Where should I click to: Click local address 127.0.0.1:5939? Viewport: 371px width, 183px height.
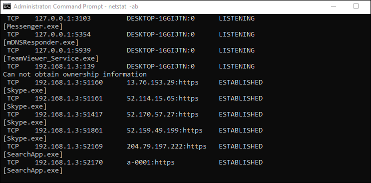pyautogui.click(x=63, y=50)
